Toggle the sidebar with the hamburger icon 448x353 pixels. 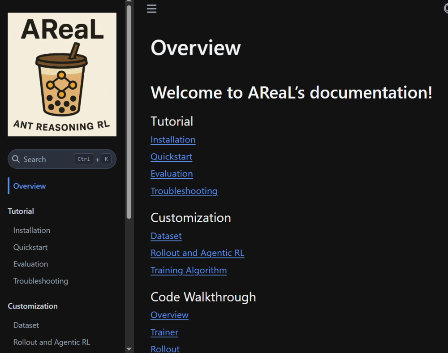click(151, 9)
